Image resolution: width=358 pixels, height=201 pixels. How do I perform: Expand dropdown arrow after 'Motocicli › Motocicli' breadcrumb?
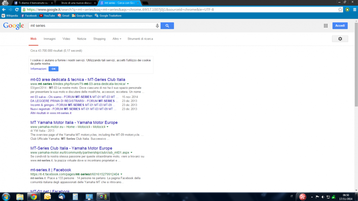107,127
